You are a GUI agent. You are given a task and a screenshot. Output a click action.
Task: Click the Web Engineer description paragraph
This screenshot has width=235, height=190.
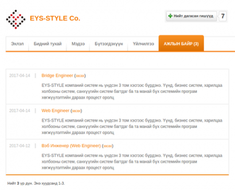(132, 126)
